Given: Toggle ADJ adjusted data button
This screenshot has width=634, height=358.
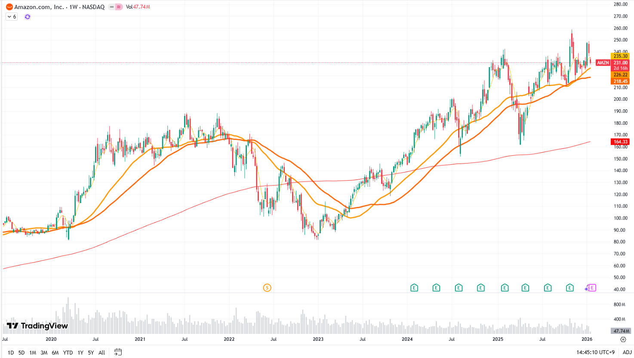Looking at the screenshot, I should pos(627,353).
